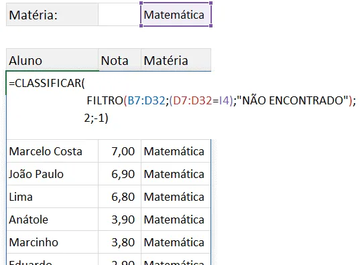
Task: Click the "NÃO ENCONTRADO" text in formula
Action: tap(293, 100)
